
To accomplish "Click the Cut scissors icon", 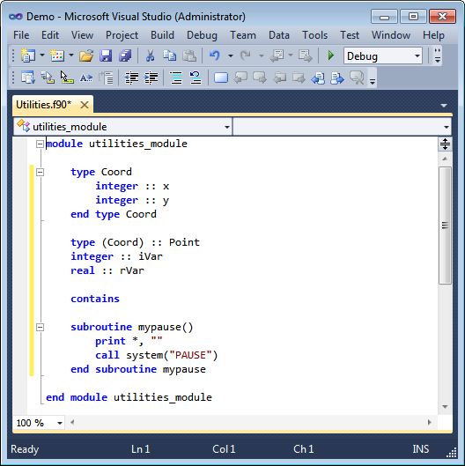I will (x=150, y=55).
